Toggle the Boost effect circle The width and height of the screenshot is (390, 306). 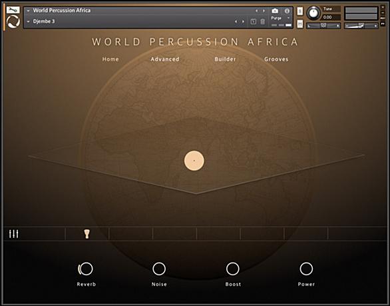tap(232, 269)
